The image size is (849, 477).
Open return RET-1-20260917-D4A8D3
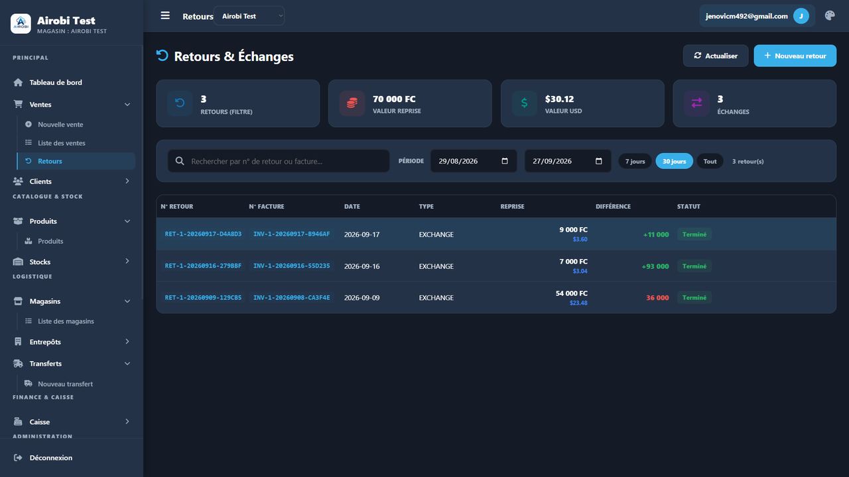click(x=203, y=235)
